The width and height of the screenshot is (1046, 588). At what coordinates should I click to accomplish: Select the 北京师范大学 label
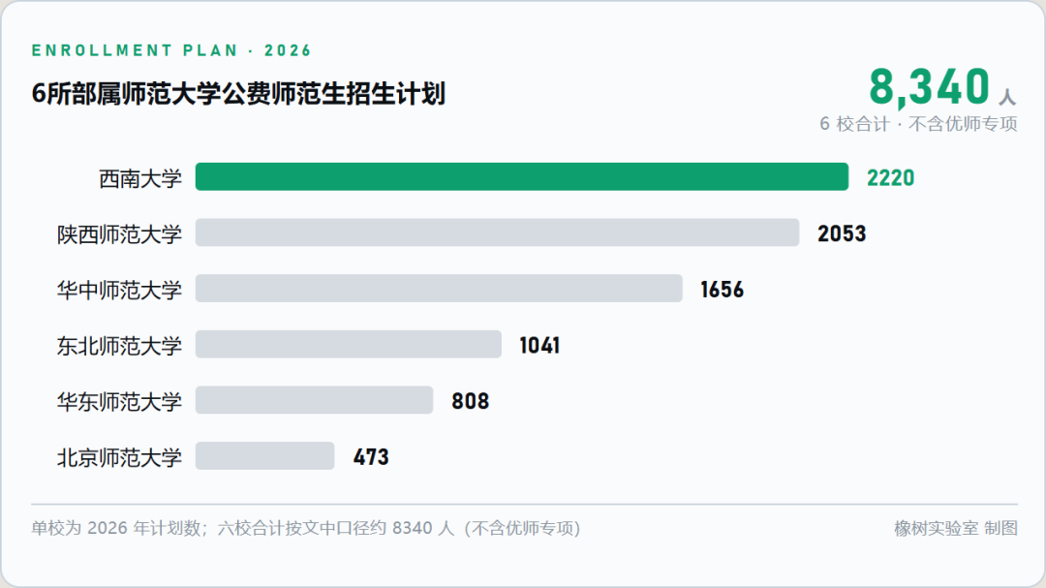119,457
